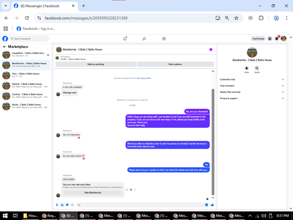Click the phone number message from Blackberries
Image resolution: width=293 pixels, height=220 pixels.
tap(69, 180)
